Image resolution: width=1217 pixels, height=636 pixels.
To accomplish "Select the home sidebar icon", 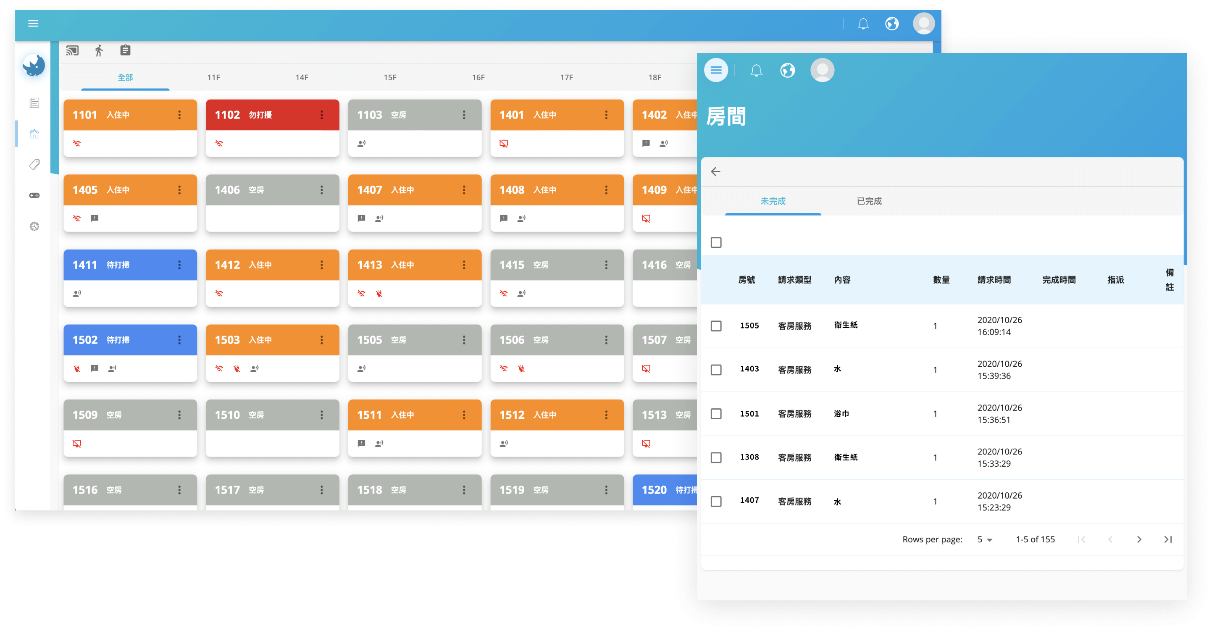I will [x=34, y=134].
